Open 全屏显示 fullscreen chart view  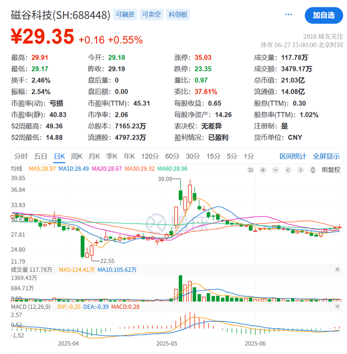click(326, 156)
